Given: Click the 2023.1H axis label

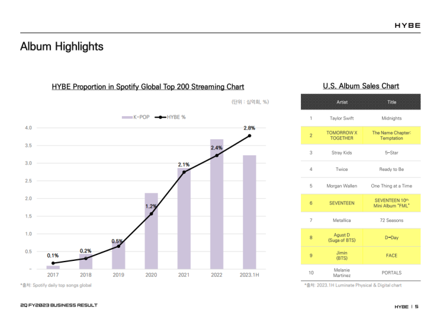Looking at the screenshot, I should (x=249, y=275).
